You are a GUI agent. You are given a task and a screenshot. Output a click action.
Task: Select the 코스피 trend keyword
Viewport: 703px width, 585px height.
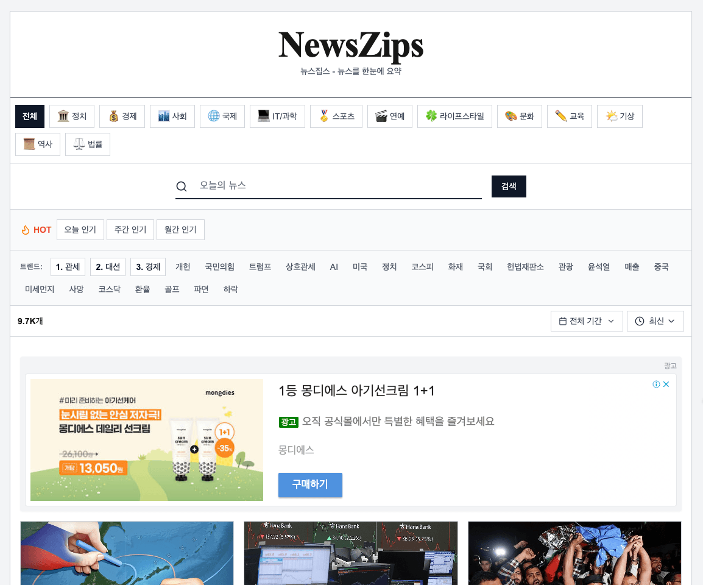tap(422, 267)
